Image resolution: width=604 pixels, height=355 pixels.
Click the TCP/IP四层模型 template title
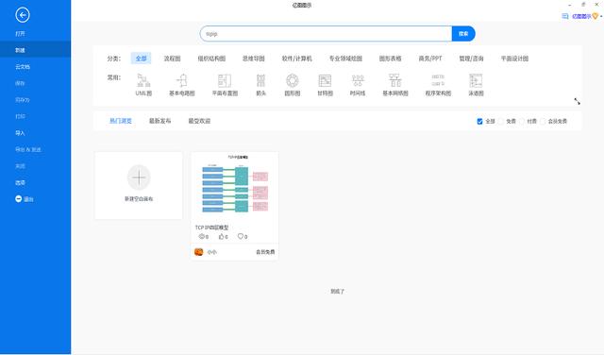(x=211, y=228)
